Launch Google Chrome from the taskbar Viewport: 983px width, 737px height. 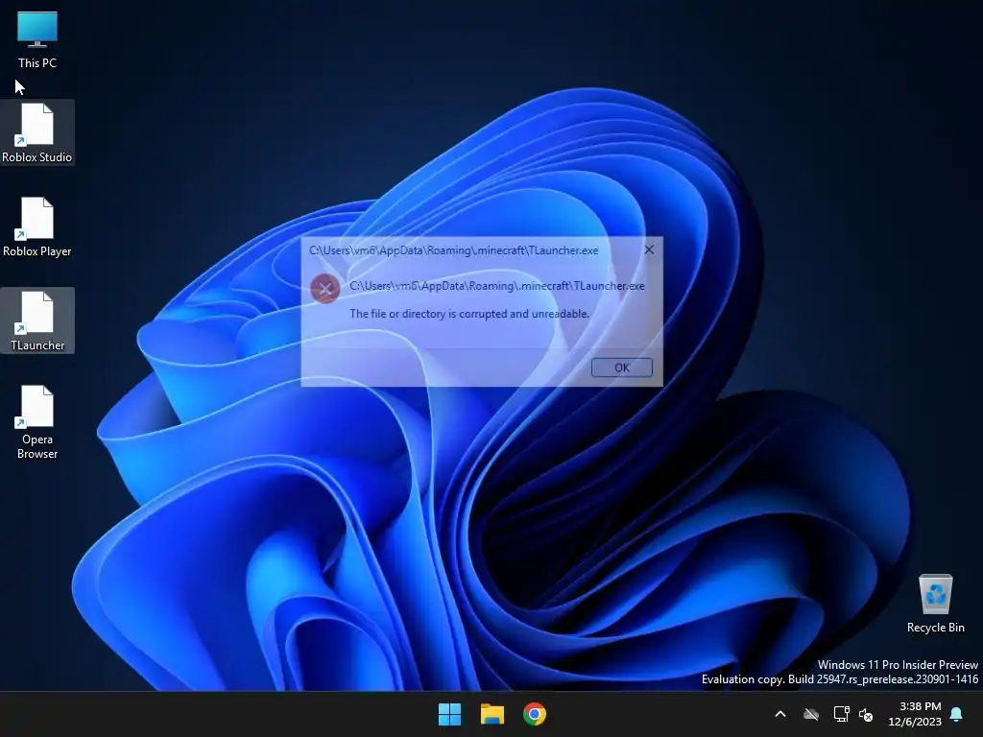[x=535, y=714]
